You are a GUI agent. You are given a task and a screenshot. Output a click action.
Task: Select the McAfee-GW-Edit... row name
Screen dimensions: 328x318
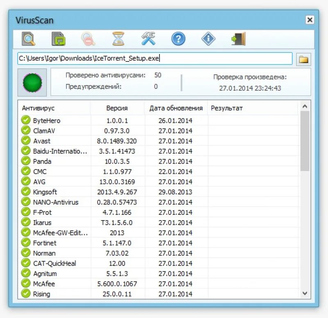[x=60, y=232]
